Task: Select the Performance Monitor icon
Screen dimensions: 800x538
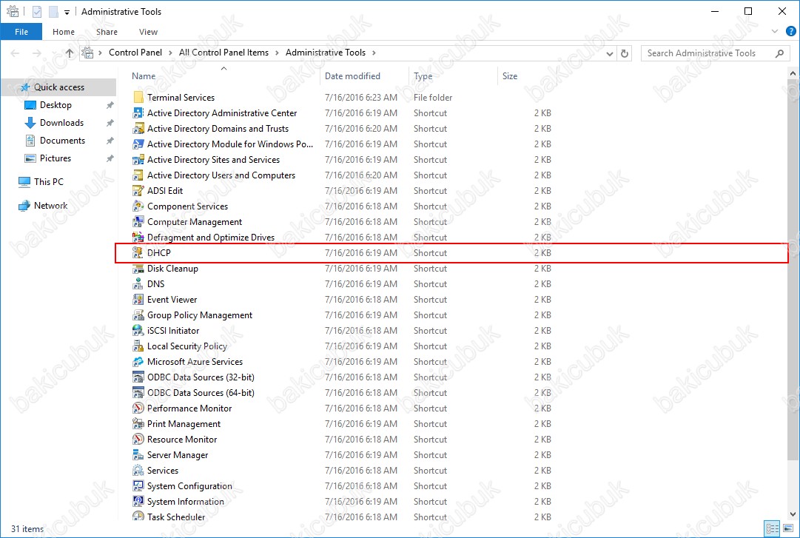Action: 138,408
